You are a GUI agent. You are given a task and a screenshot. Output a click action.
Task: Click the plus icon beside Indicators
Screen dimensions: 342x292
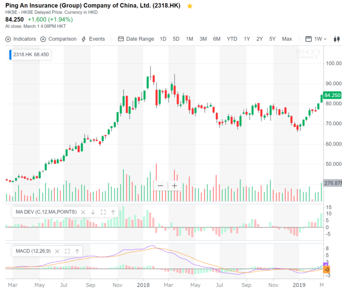click(x=8, y=39)
